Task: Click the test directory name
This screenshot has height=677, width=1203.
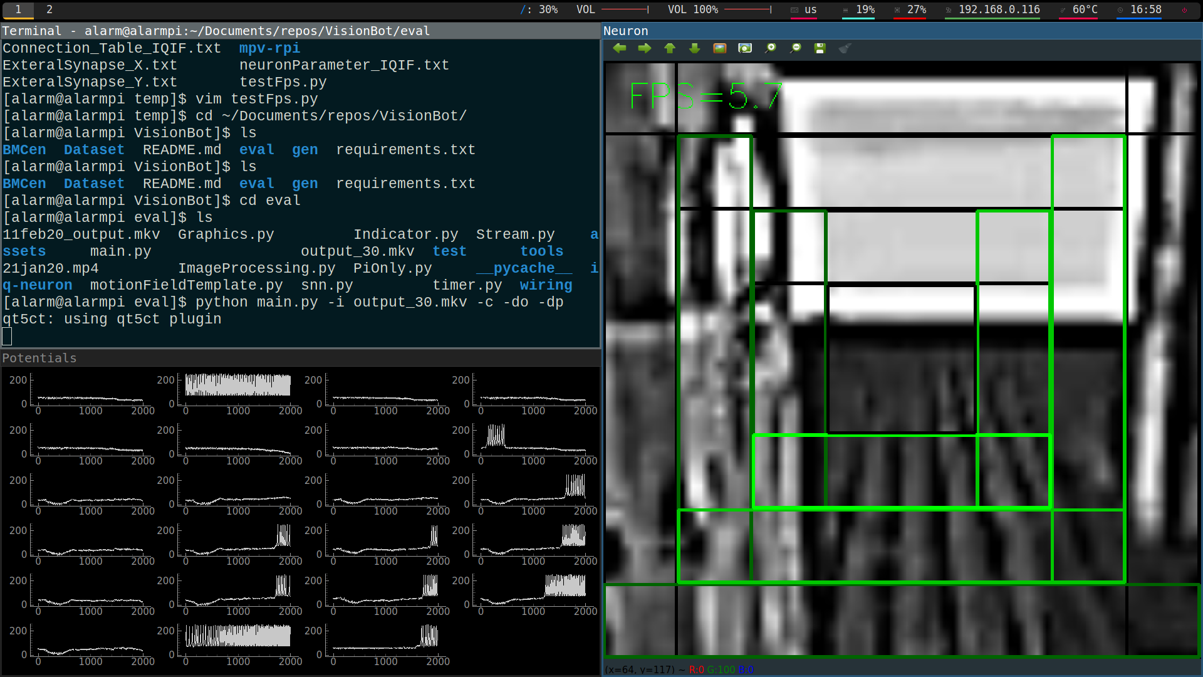Action: point(450,251)
